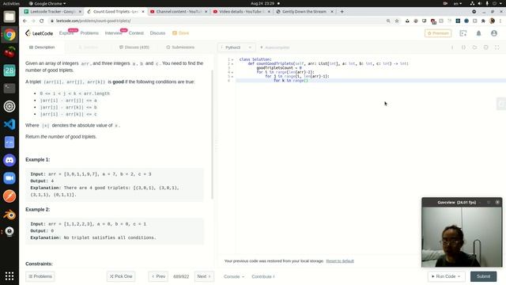Switch to the Description tab

pyautogui.click(x=42, y=47)
